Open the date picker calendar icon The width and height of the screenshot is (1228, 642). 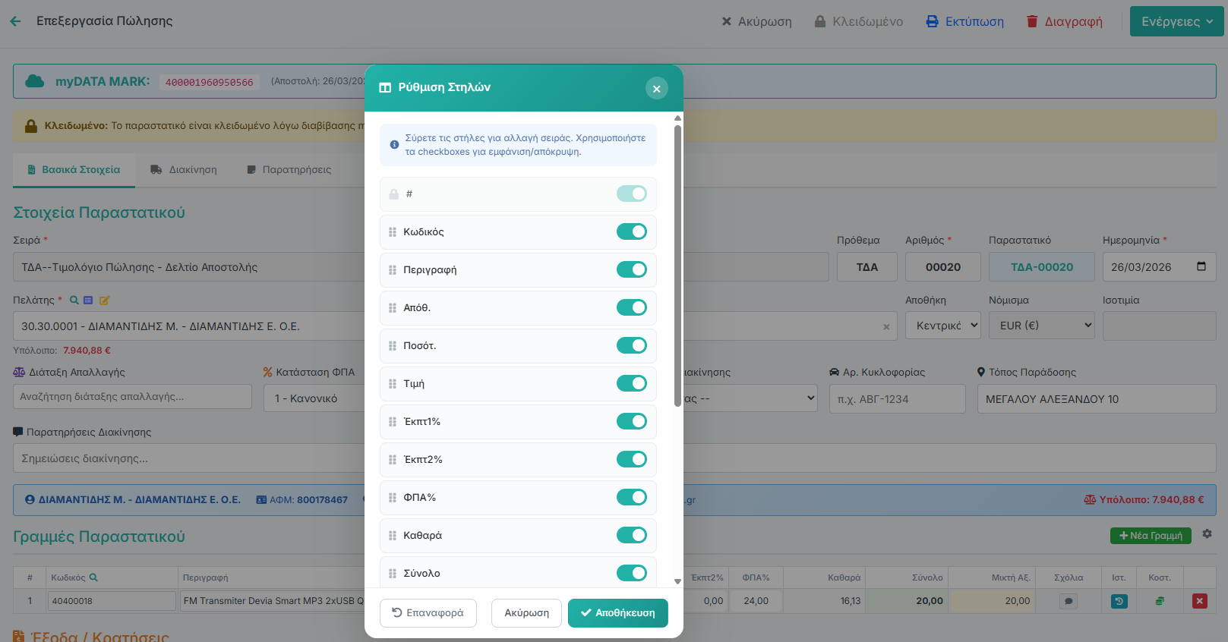[x=1201, y=266]
